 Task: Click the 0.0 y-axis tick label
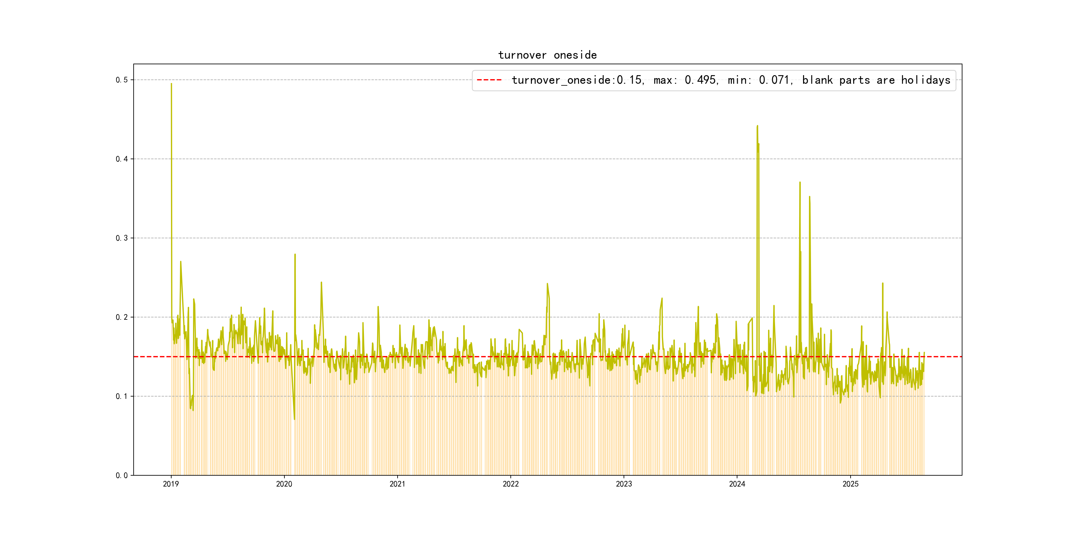coord(122,475)
